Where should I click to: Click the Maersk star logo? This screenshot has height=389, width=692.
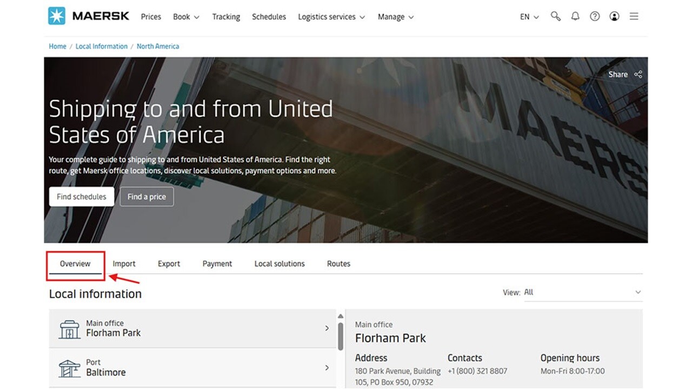pos(57,16)
